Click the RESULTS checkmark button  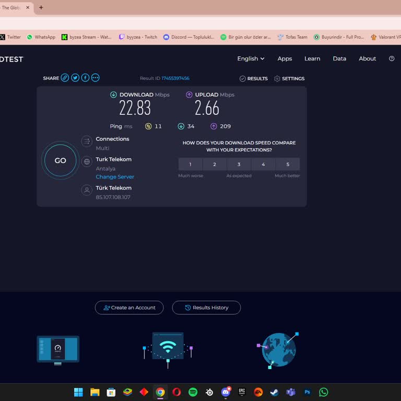click(253, 78)
